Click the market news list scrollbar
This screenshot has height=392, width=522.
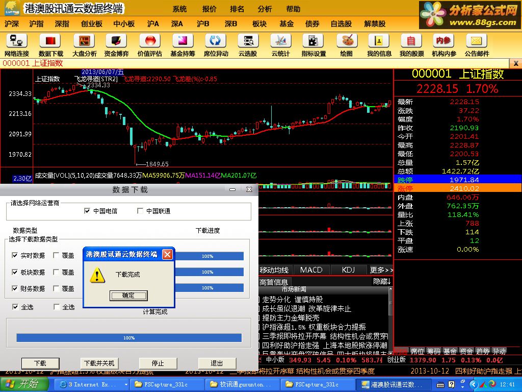tap(390, 321)
